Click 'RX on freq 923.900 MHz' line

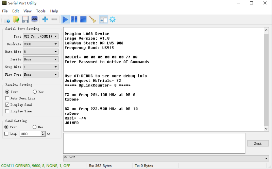click(101, 109)
